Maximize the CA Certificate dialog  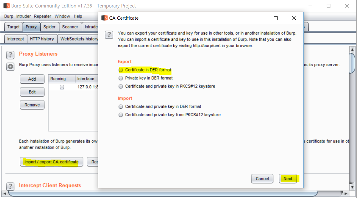[x=275, y=18]
